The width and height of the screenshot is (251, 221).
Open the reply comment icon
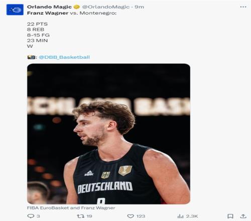(x=31, y=216)
